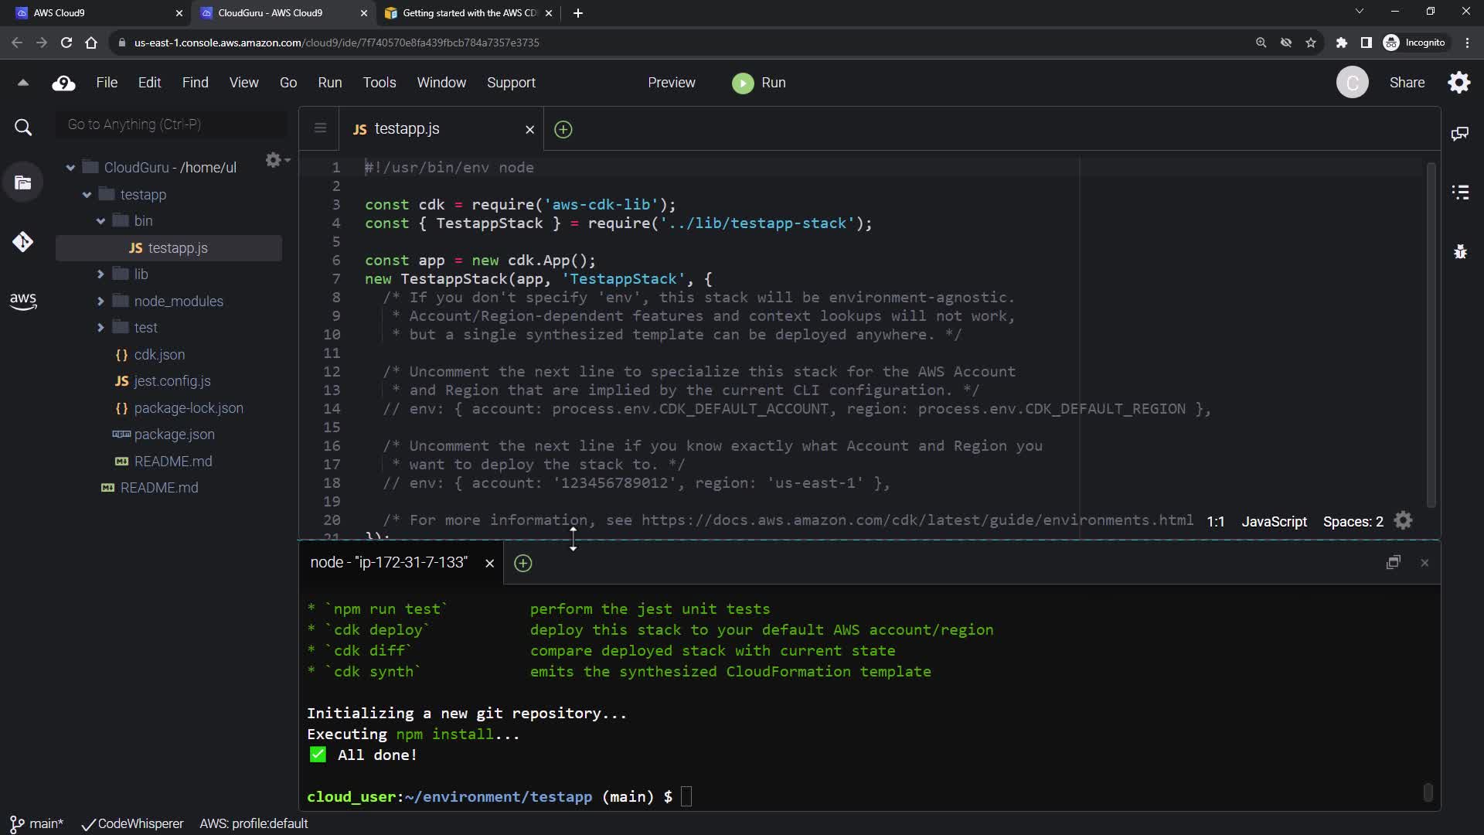Expand the node_modules folder
The width and height of the screenshot is (1484, 835).
coord(100,302)
